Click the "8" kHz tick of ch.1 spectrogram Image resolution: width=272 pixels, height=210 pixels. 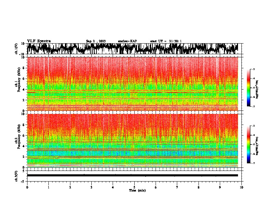tap(24, 68)
